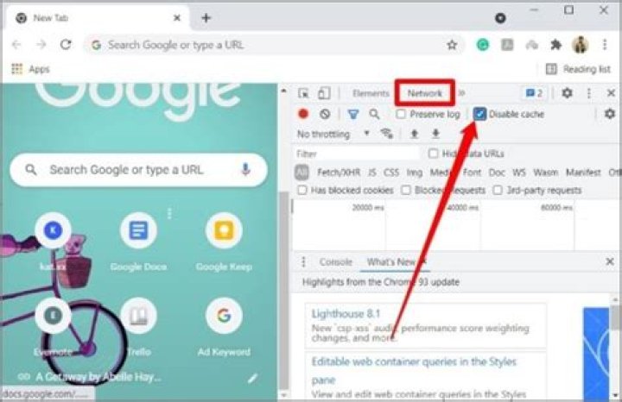Bookmark this tab with the star icon
The image size is (622, 402).
[452, 45]
